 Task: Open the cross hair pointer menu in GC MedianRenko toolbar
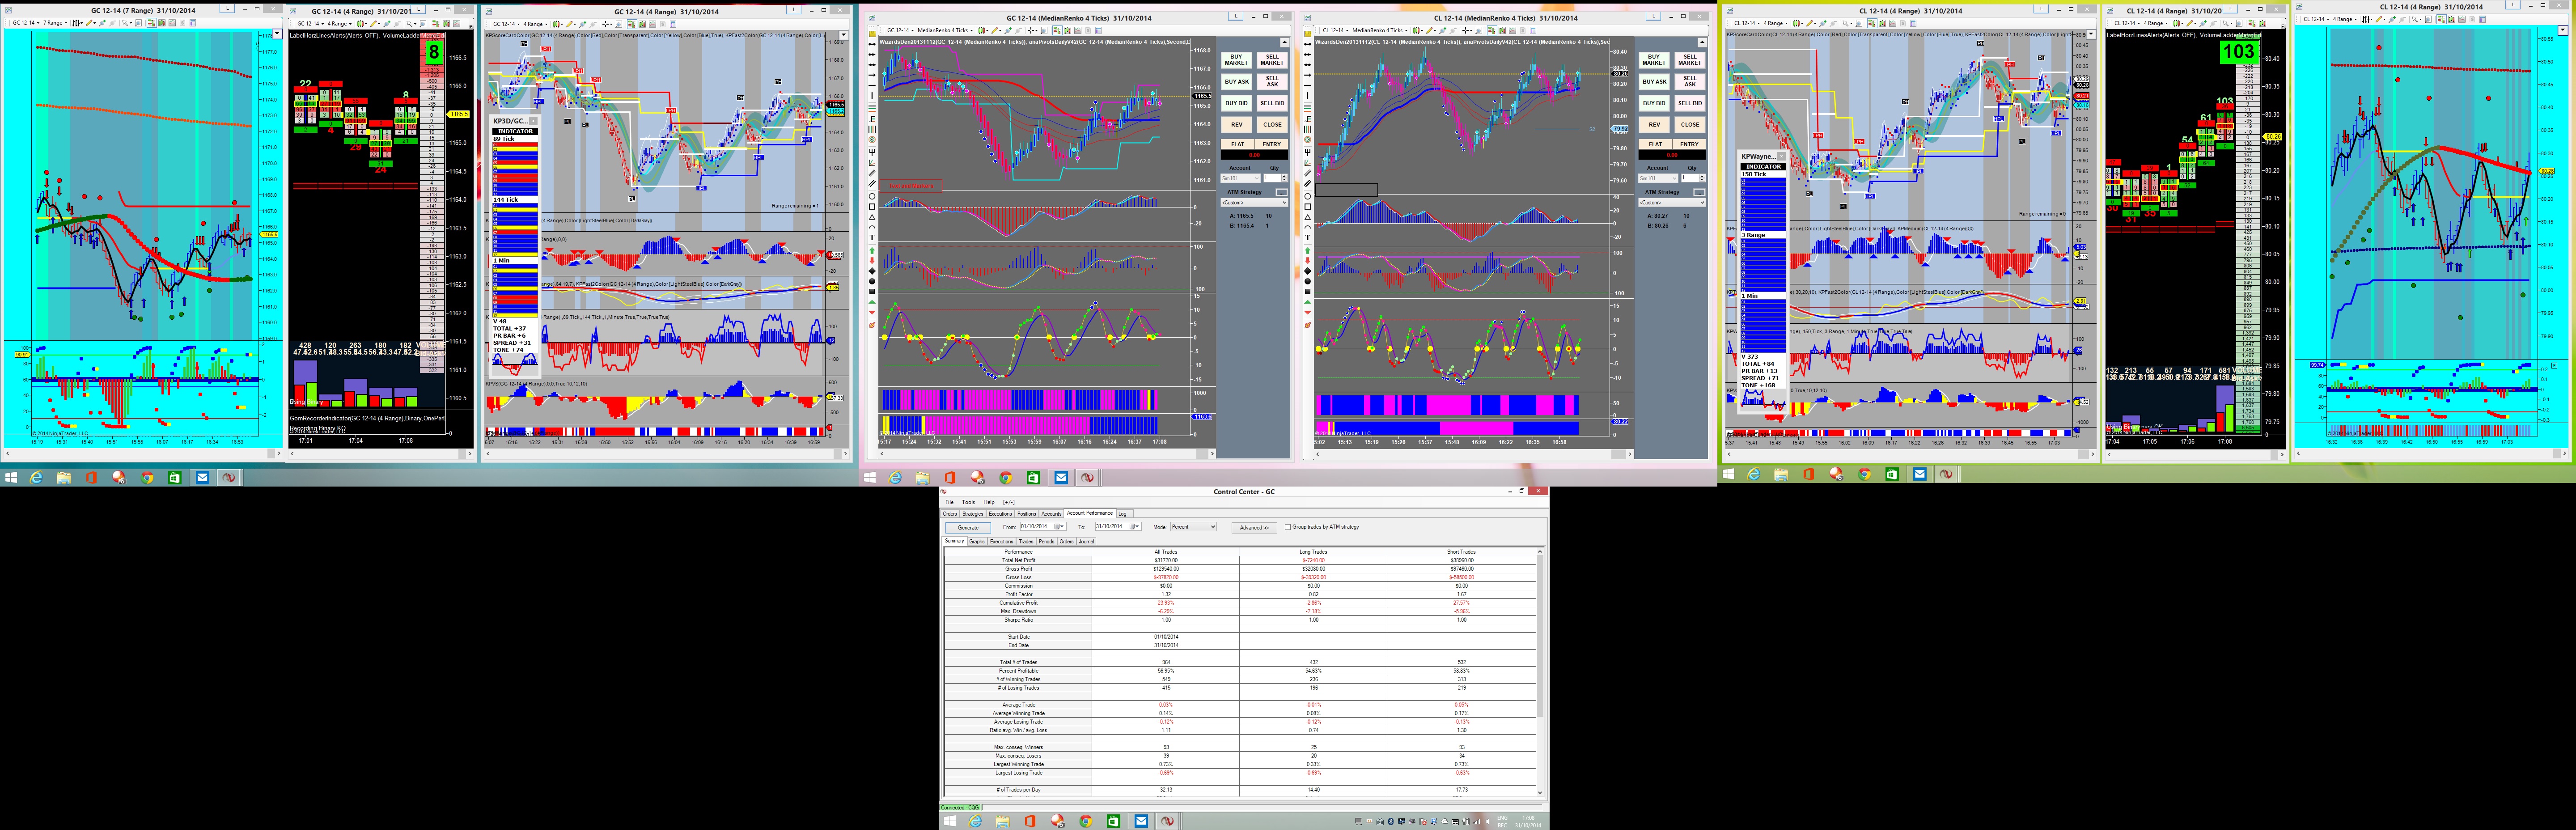point(1033,30)
